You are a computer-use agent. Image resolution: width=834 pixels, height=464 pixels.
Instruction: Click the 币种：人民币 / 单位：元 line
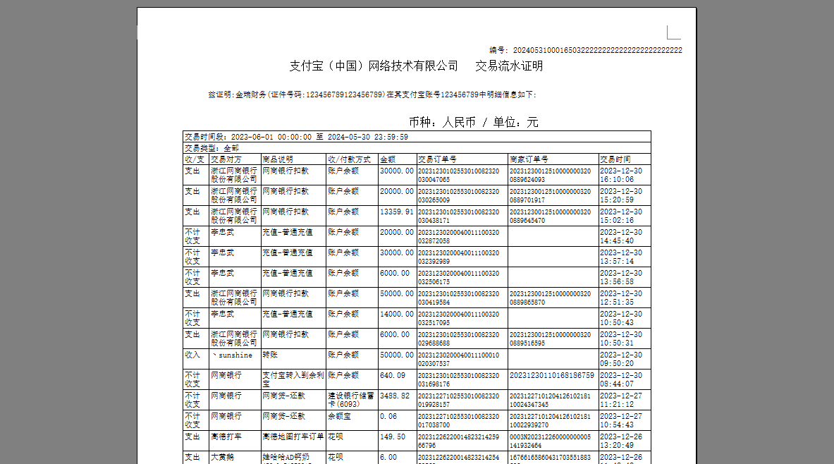[473, 123]
